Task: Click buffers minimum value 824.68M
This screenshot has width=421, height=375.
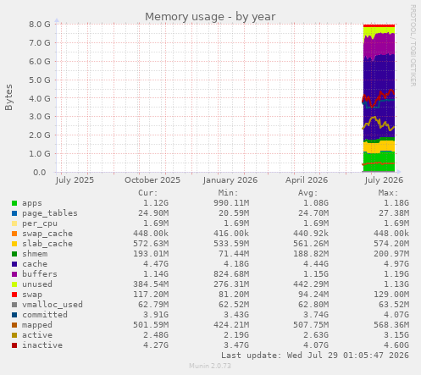Action: point(231,274)
